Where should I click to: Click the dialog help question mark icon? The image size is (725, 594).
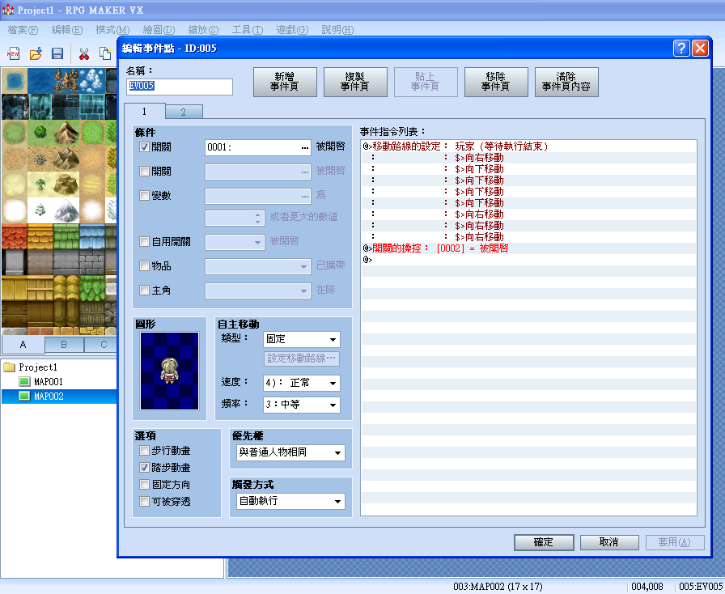point(681,48)
